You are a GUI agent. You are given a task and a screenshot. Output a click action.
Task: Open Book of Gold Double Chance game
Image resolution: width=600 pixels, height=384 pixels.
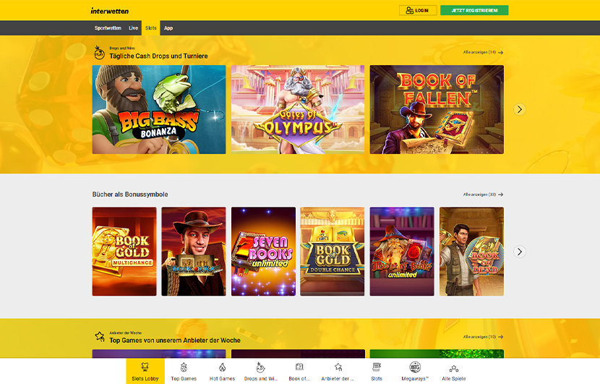332,252
